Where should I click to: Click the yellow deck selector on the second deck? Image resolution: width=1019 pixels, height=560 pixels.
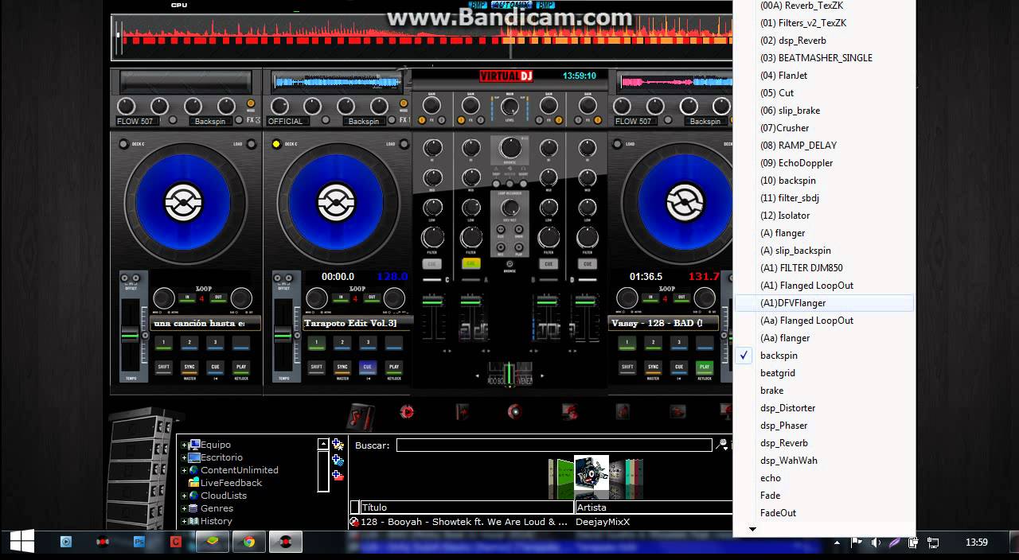[x=276, y=144]
